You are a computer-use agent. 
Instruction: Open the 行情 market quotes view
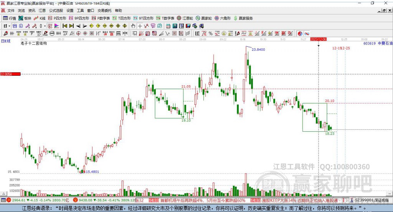(10, 18)
